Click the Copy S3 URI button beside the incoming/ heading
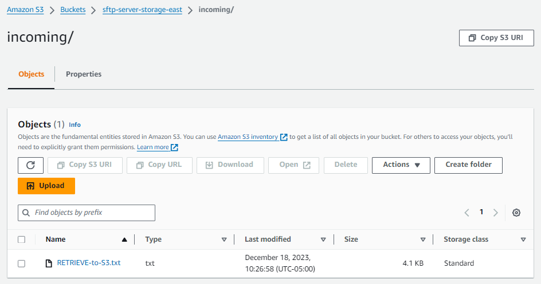The image size is (541, 284). click(x=496, y=38)
